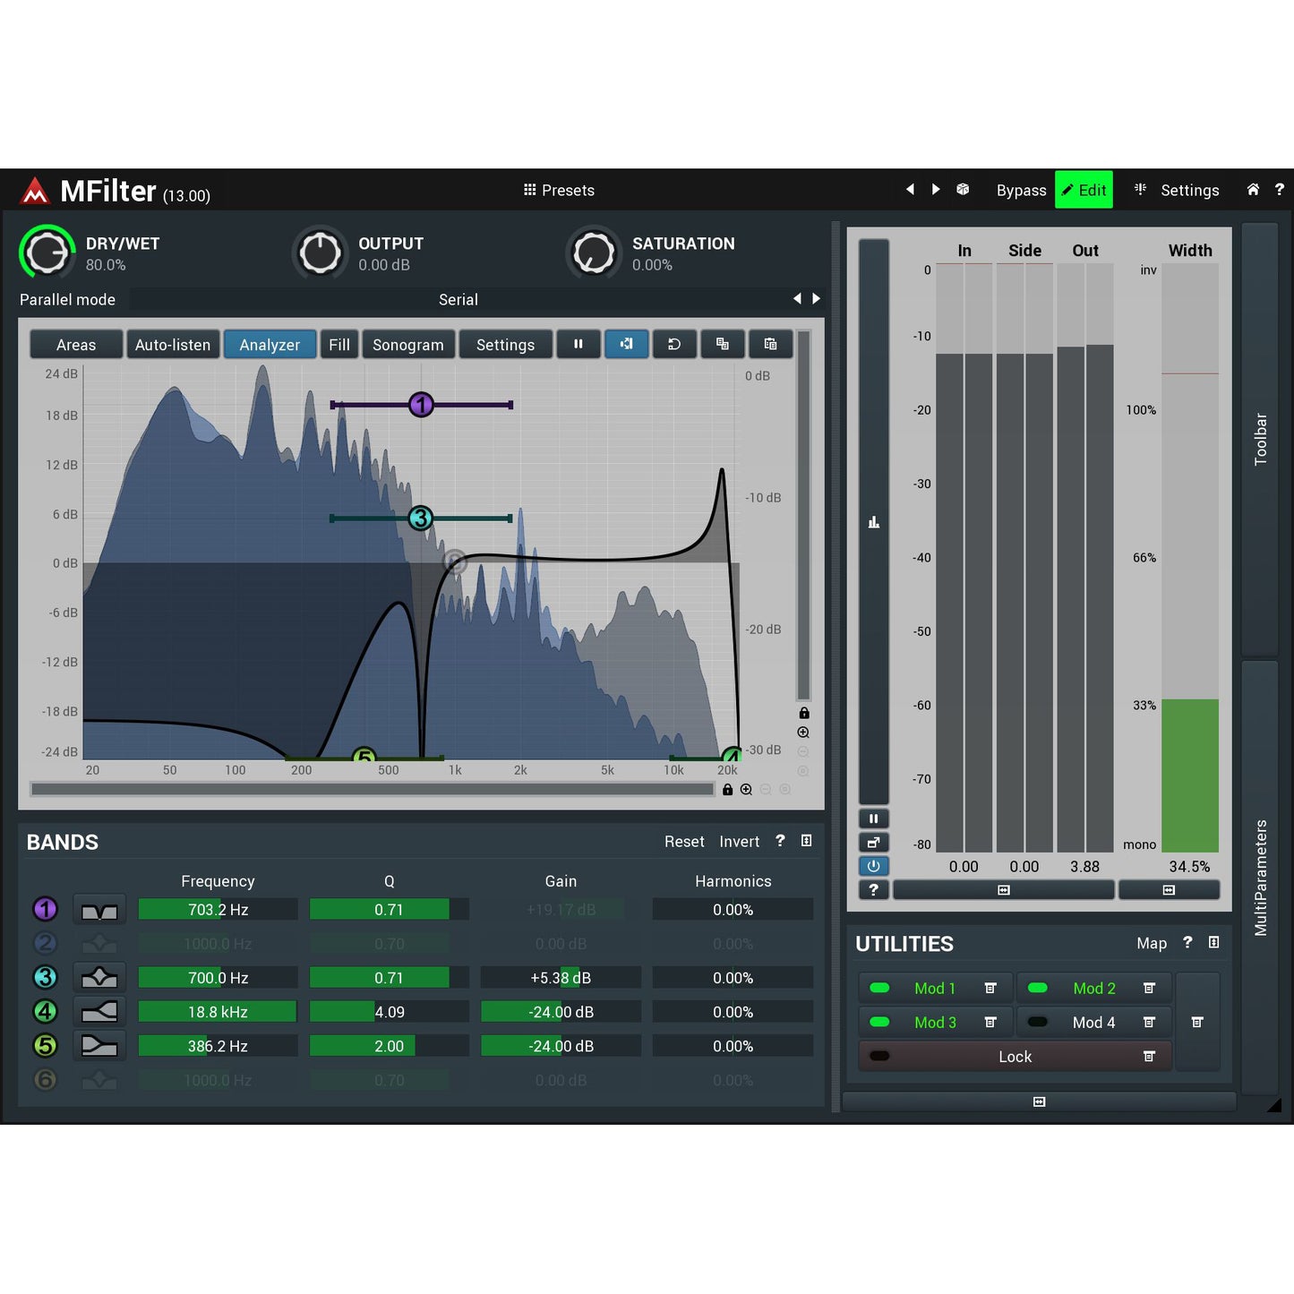Select band 5 low-pass filter shape icon

pos(99,1045)
